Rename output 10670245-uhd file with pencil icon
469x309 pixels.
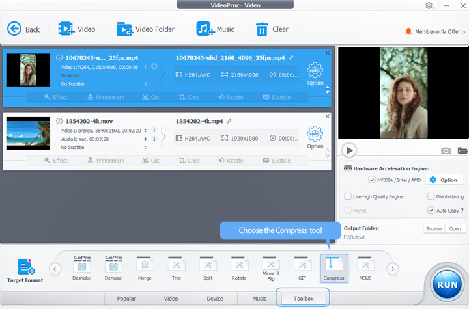click(291, 58)
